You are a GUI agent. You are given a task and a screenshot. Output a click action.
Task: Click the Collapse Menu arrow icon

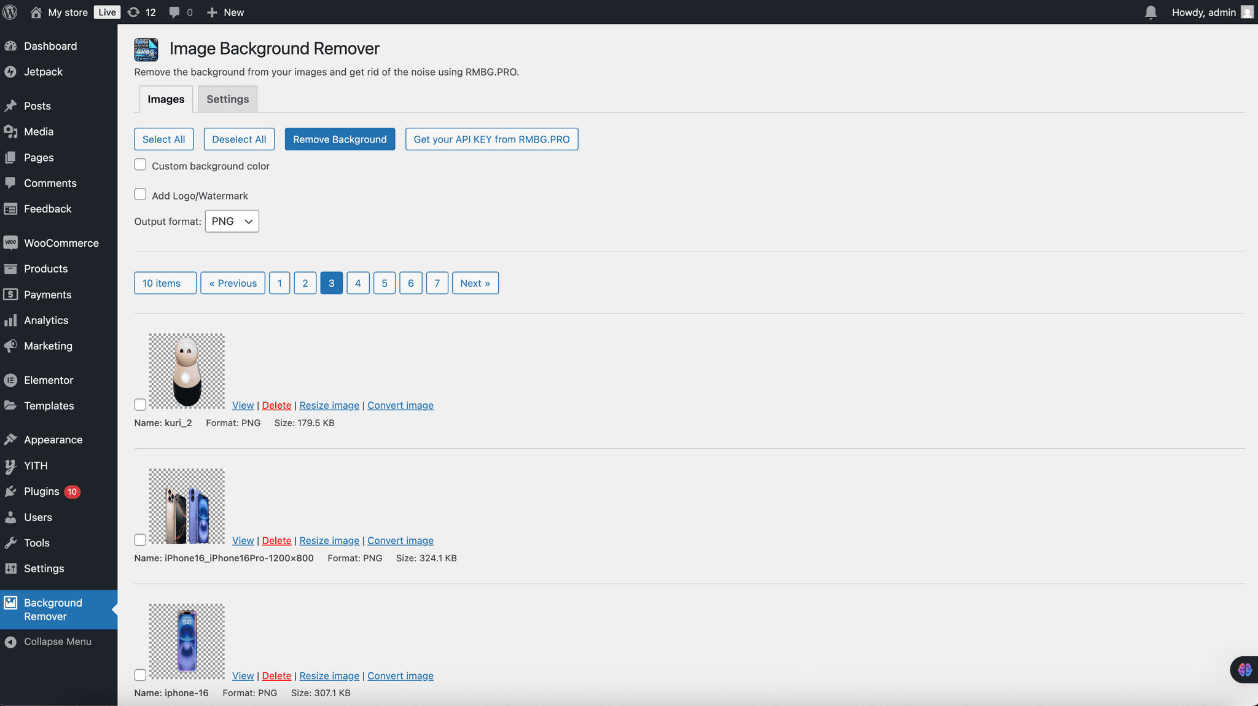pyautogui.click(x=10, y=642)
